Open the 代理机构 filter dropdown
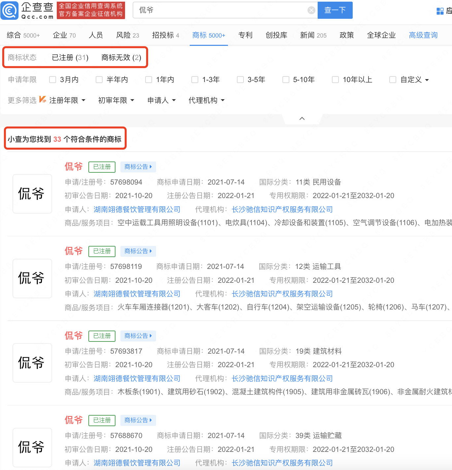The image size is (452, 470). pyautogui.click(x=207, y=100)
